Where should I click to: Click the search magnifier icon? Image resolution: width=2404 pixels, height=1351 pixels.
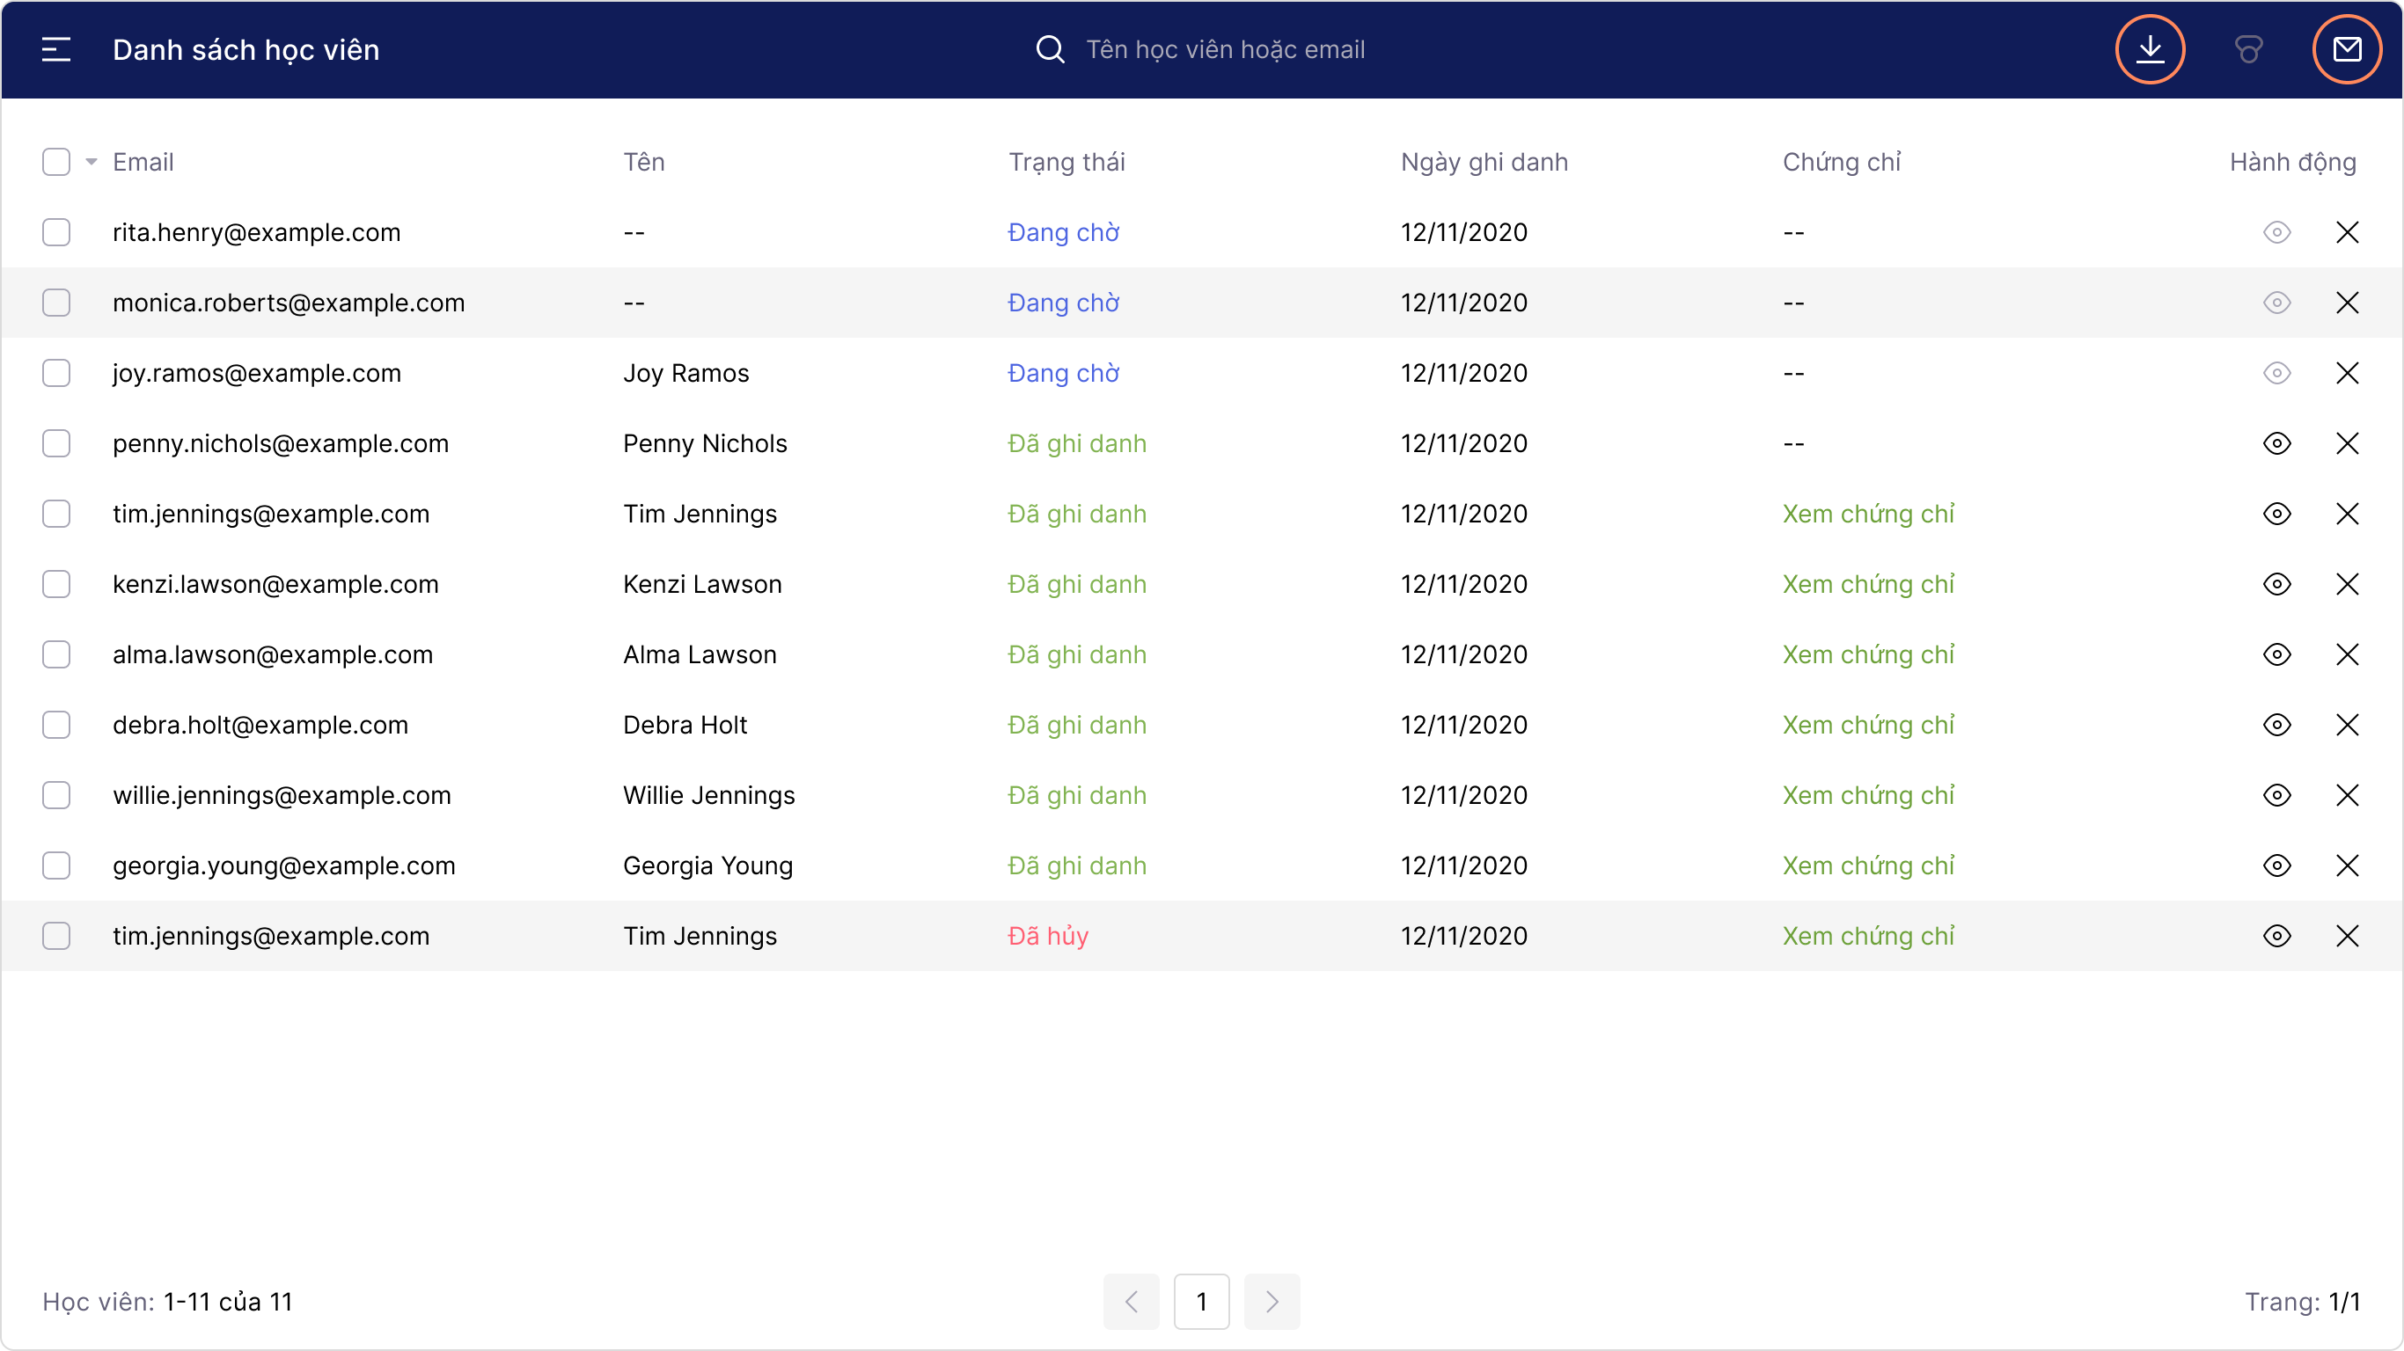click(x=1050, y=49)
